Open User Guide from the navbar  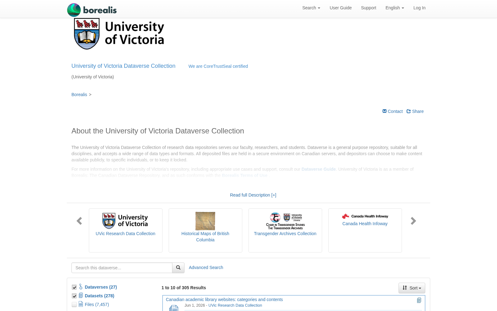(341, 8)
